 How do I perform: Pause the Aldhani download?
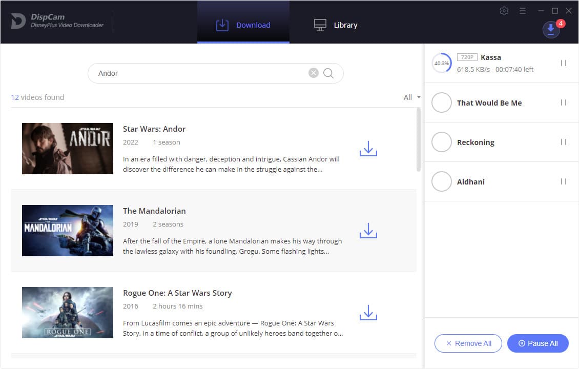[564, 181]
